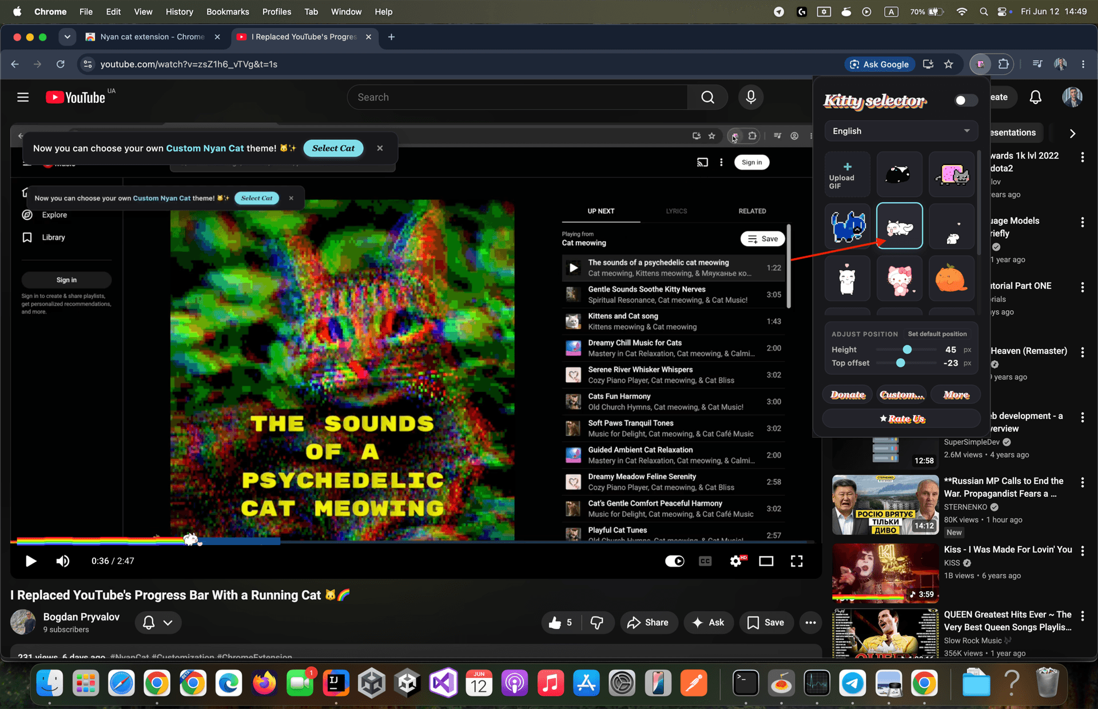Adjust the Height slider in Kitty selector

point(907,349)
